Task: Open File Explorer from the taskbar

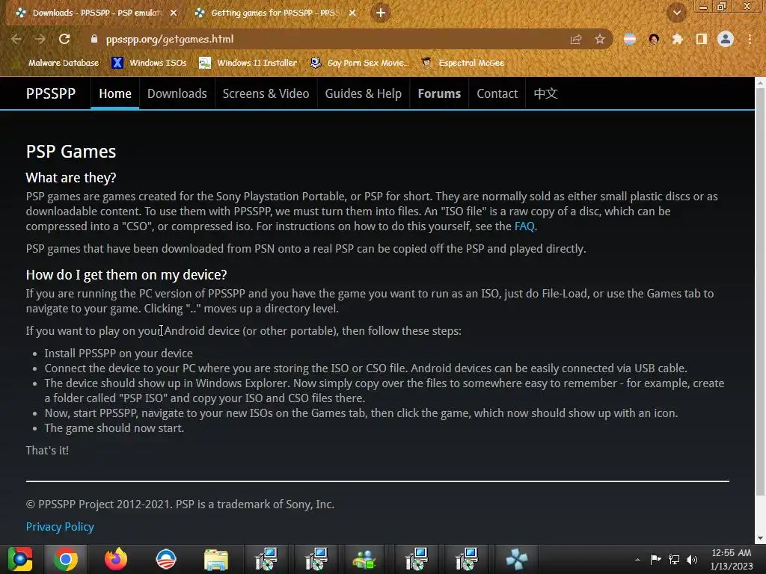Action: click(x=216, y=559)
